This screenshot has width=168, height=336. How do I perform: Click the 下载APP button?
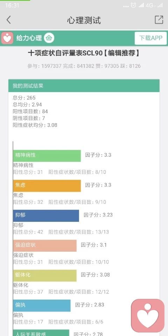[x=150, y=38]
